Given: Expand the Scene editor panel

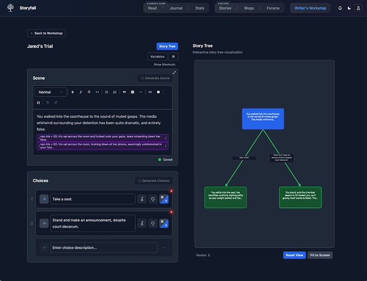Looking at the screenshot, I should pos(174,72).
